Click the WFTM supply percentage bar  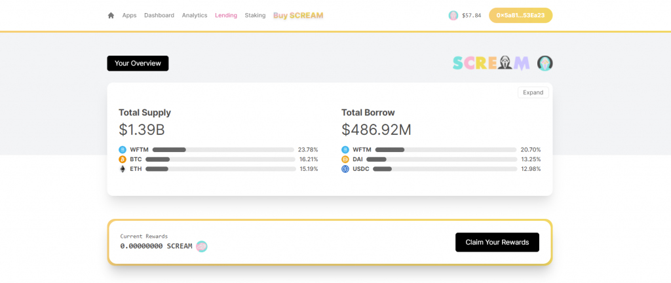pos(223,149)
